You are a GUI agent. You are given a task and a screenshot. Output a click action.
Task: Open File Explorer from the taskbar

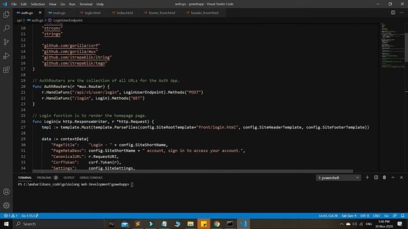coord(191,224)
